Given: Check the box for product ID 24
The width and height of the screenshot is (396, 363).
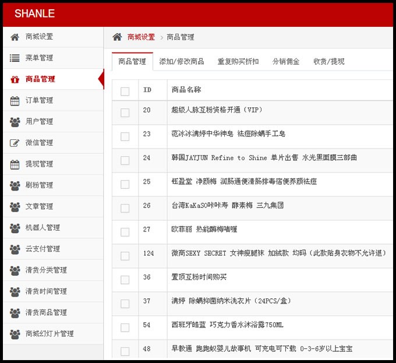Looking at the screenshot, I should coord(125,160).
